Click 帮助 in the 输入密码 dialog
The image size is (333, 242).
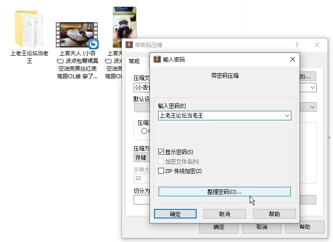[275, 214]
